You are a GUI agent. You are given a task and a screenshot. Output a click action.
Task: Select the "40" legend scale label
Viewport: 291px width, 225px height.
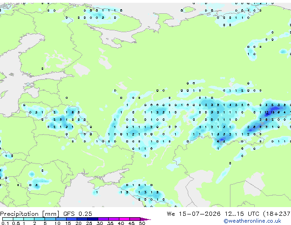pyautogui.click(x=121, y=223)
